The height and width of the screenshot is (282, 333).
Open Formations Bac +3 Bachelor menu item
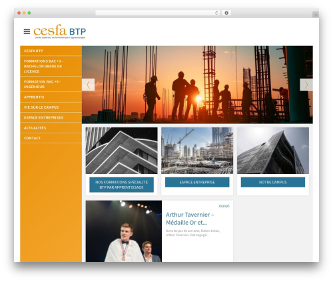click(51, 66)
